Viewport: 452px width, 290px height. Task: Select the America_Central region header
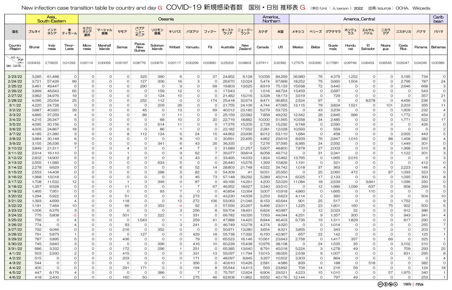coord(360,19)
